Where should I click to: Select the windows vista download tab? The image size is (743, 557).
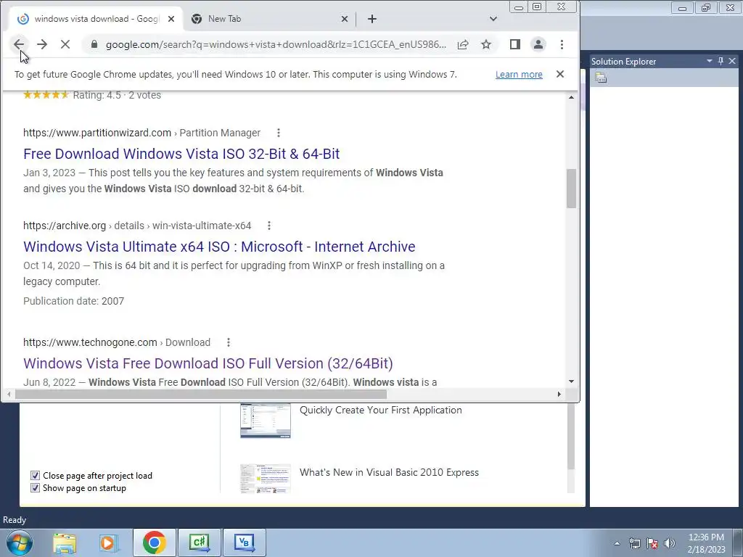point(97,19)
